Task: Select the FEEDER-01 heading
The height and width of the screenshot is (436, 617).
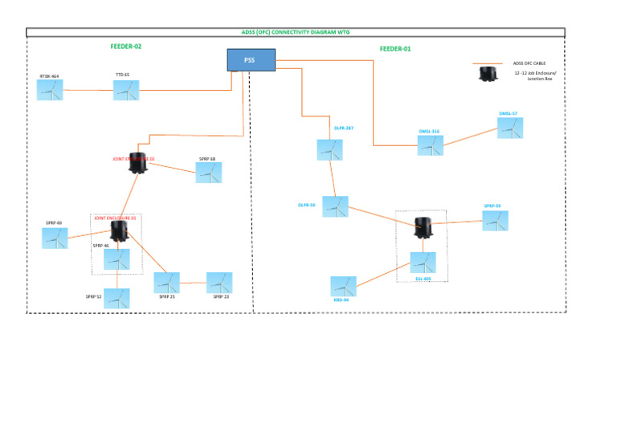Action: click(x=395, y=49)
